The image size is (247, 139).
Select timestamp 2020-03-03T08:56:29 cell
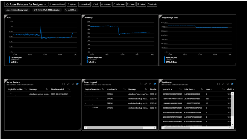tap(60, 94)
